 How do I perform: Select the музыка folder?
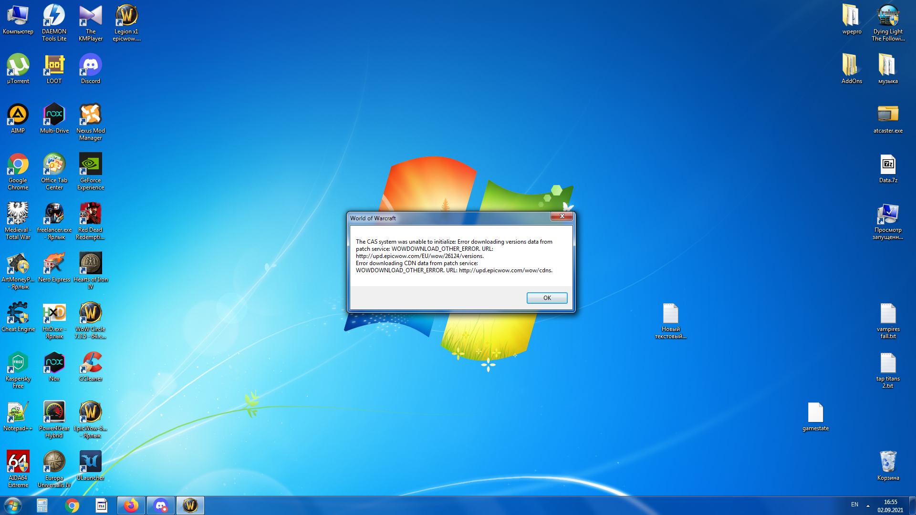pyautogui.click(x=888, y=69)
